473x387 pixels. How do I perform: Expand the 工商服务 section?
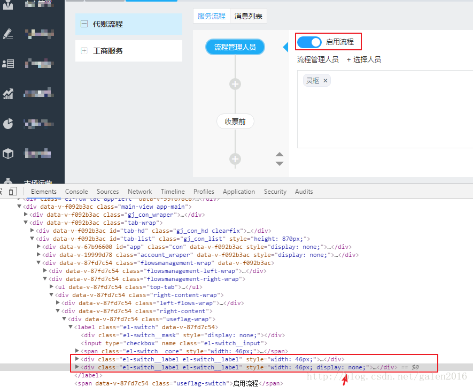[x=84, y=51]
